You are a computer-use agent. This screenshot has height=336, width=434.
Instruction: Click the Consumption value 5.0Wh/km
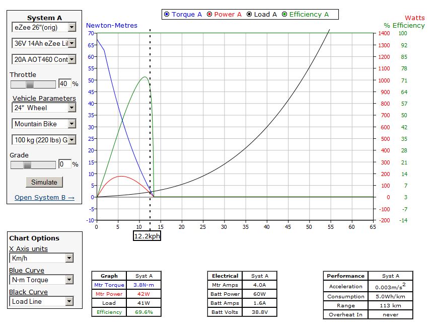(390, 296)
